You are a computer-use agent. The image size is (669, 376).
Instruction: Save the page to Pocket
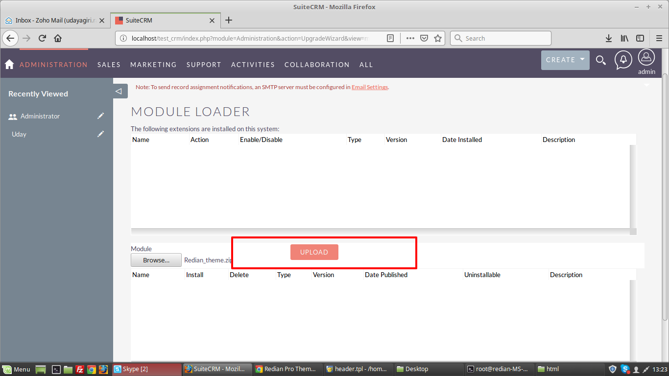[x=424, y=38]
